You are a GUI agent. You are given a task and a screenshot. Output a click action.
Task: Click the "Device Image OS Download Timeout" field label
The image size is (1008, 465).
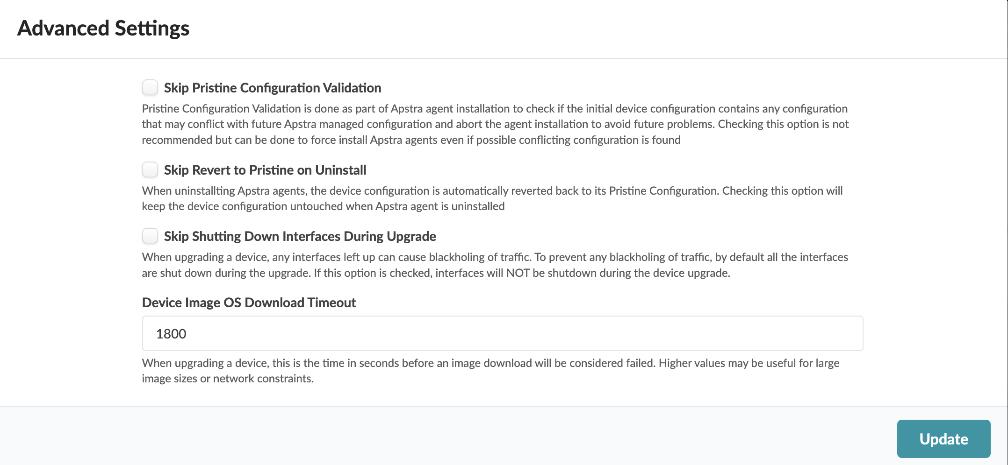249,303
